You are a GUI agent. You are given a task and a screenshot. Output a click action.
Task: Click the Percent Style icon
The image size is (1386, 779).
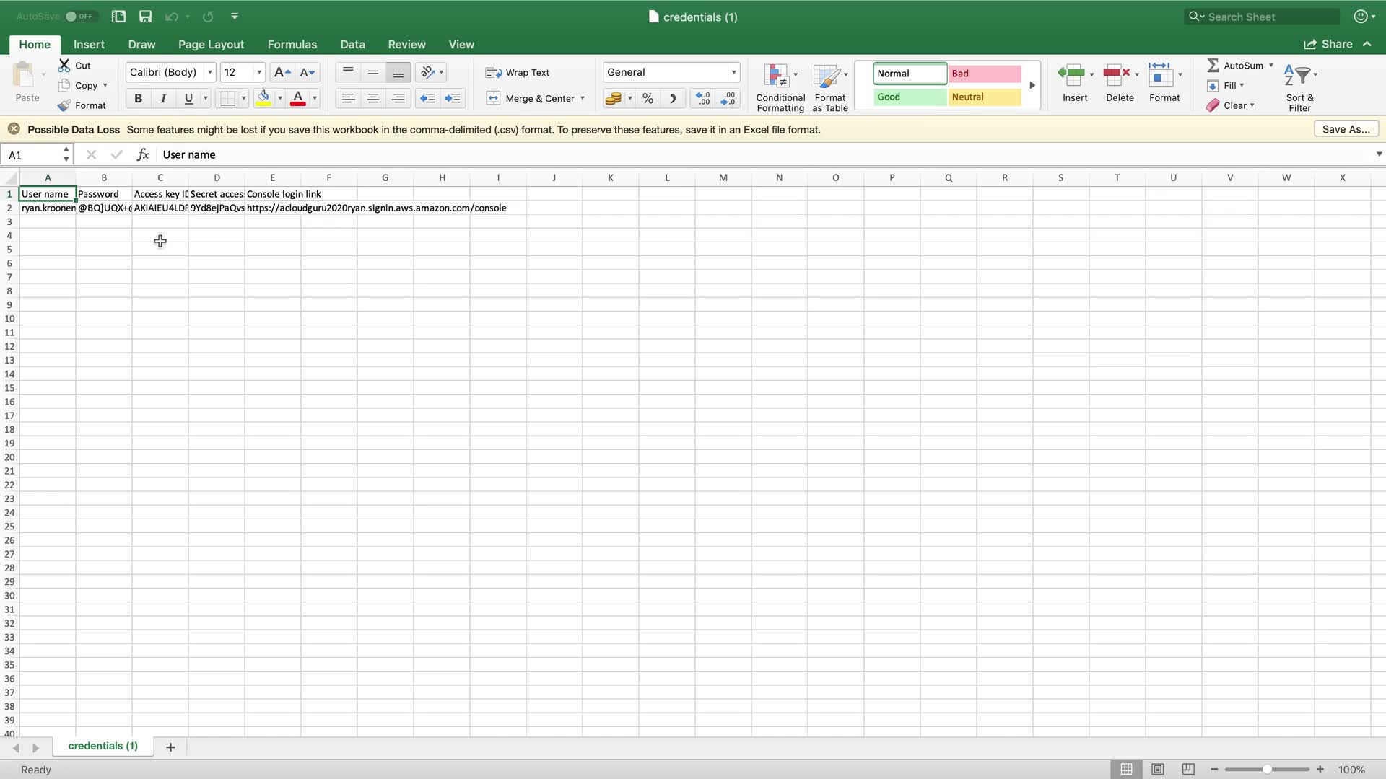click(648, 99)
